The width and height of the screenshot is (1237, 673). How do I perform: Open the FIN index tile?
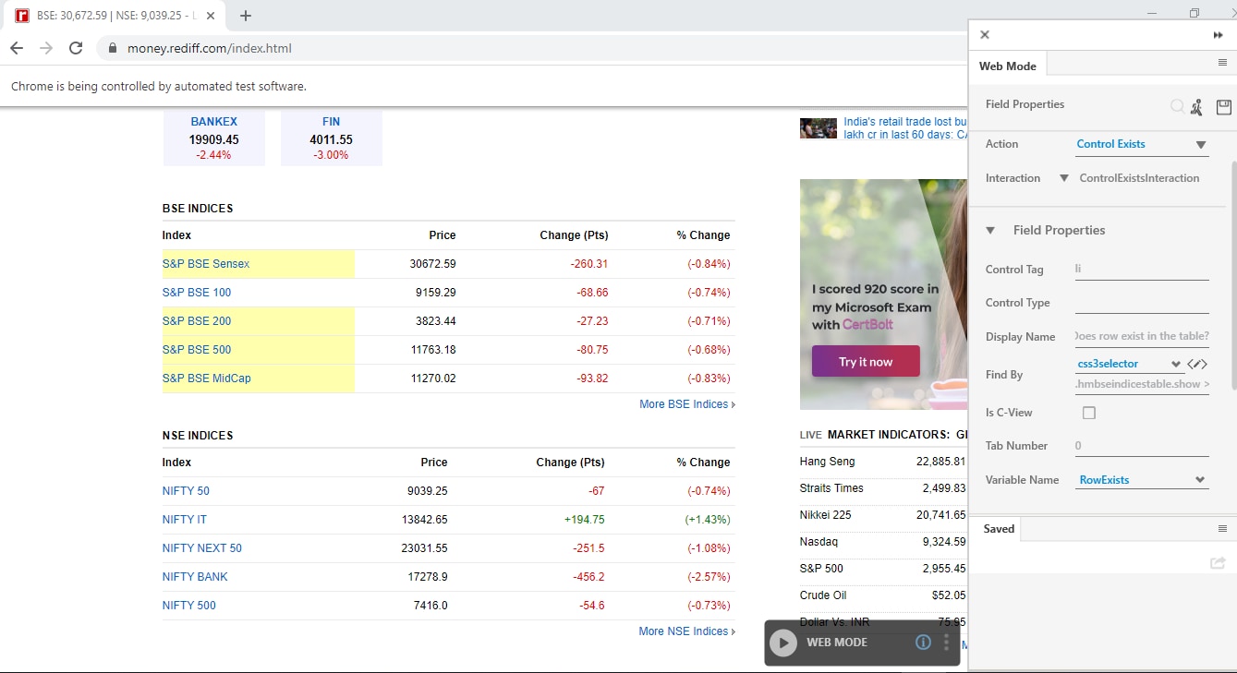point(332,138)
